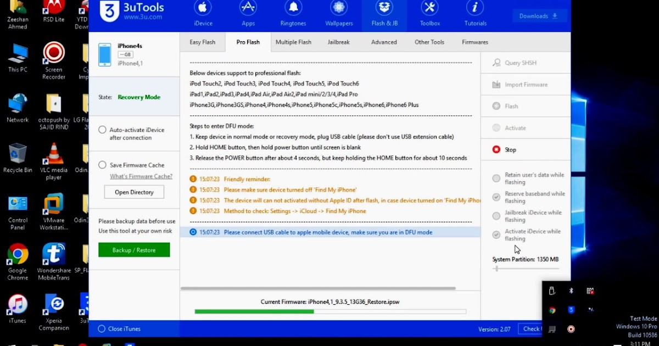The width and height of the screenshot is (659, 346).
Task: Click 3uTools icon in tray overflow
Action: pos(571,310)
